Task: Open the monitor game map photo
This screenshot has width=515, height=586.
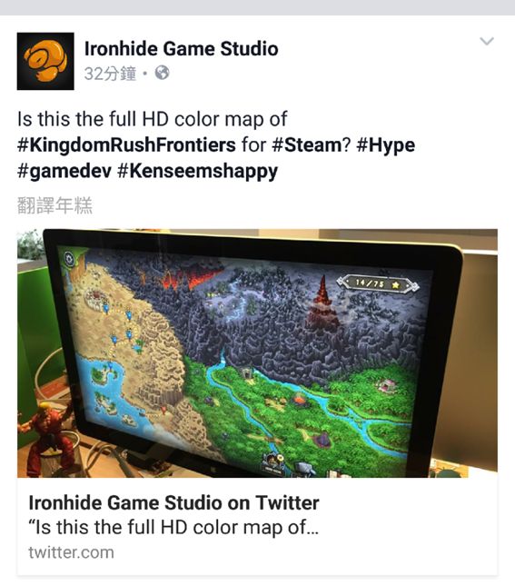Action: pos(257,353)
